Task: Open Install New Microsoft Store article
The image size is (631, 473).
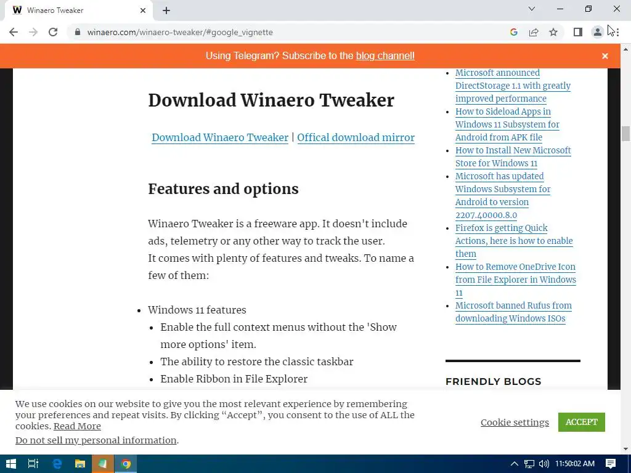Action: (513, 157)
